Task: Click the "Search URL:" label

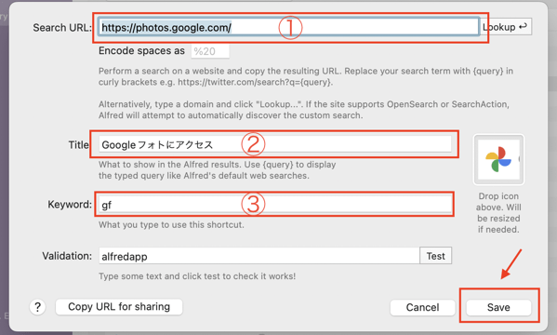Action: (x=62, y=27)
